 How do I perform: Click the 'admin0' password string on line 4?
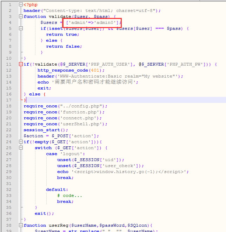point(105,22)
